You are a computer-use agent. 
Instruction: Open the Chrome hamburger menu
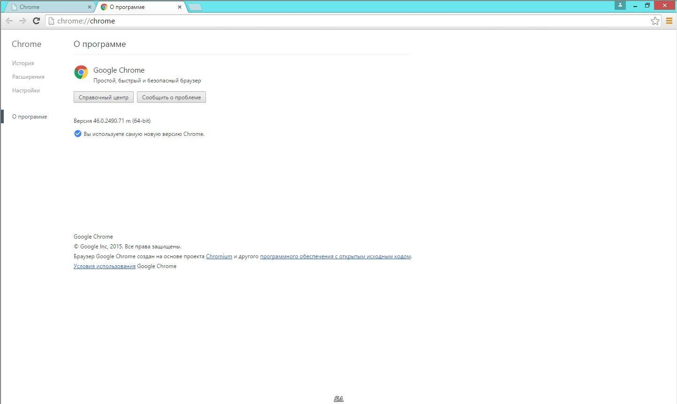point(669,21)
